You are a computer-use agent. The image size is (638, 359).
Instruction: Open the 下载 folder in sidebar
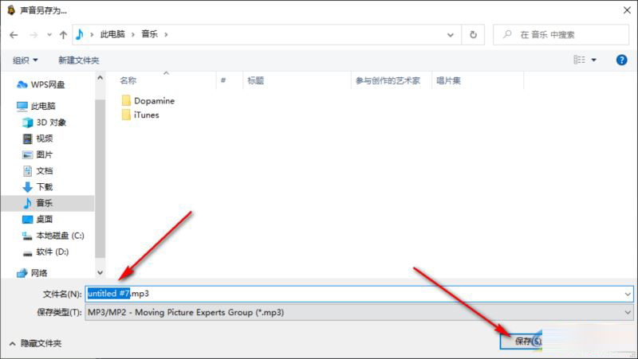(x=37, y=187)
